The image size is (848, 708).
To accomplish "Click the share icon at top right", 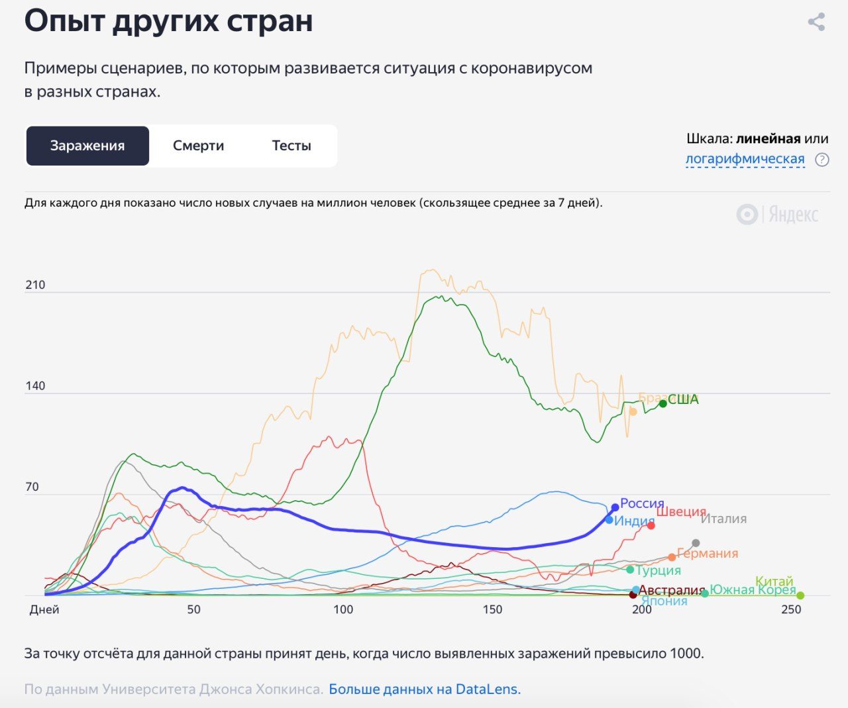I will click(816, 22).
